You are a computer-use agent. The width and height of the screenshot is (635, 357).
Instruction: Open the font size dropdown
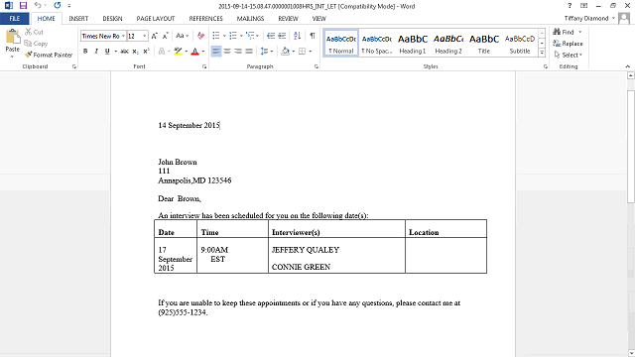(x=144, y=36)
